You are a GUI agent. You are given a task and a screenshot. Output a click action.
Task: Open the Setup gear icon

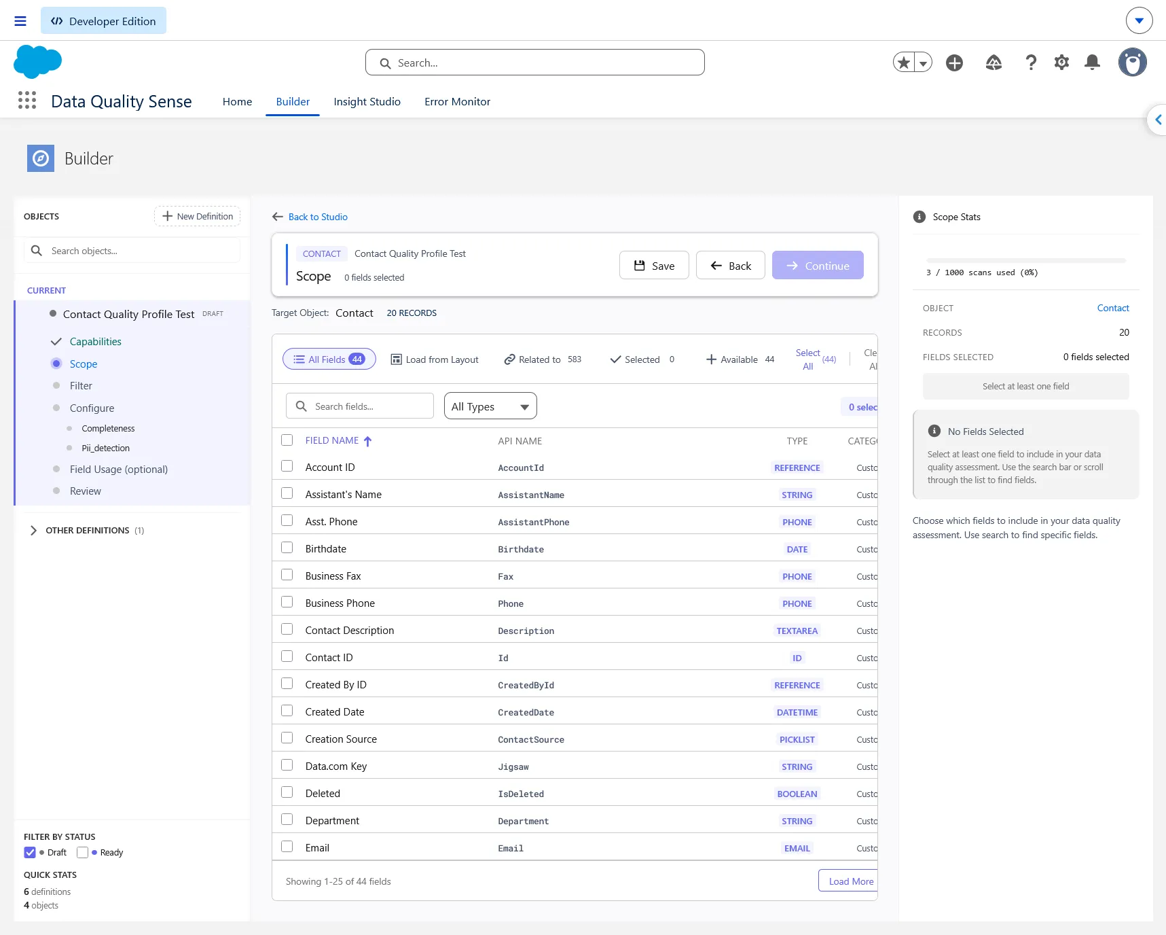[1061, 63]
